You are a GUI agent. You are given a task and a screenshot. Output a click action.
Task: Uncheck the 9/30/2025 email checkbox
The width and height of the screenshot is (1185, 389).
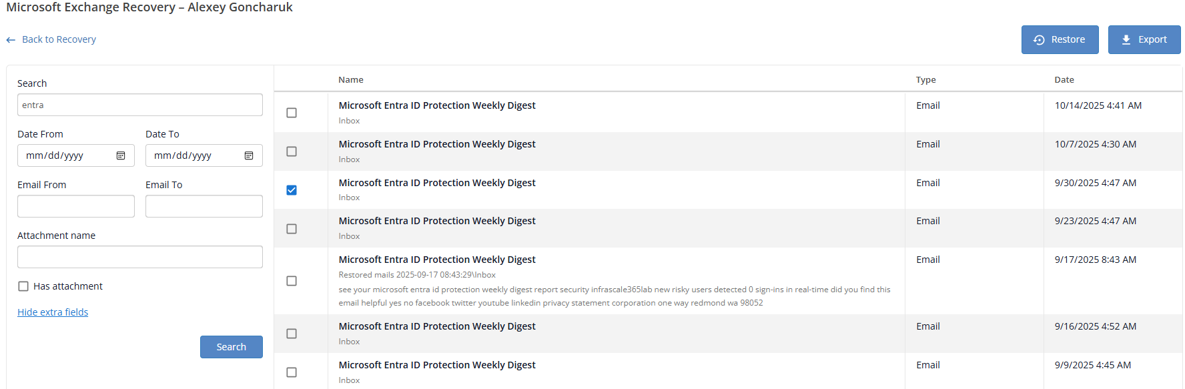tap(292, 190)
